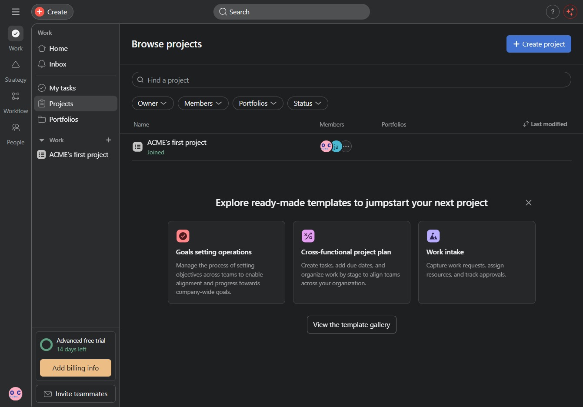Select the Work intake template card
Screen dimensions: 583x407
click(477, 262)
